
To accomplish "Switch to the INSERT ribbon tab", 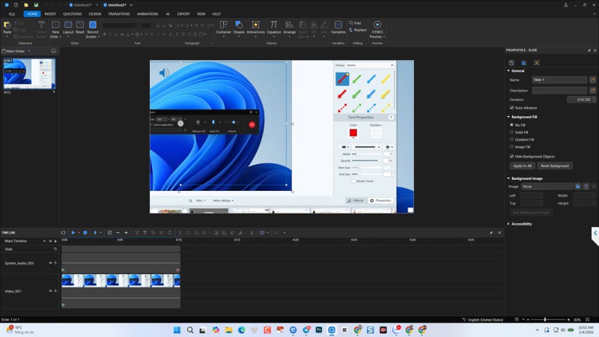I will tap(50, 13).
